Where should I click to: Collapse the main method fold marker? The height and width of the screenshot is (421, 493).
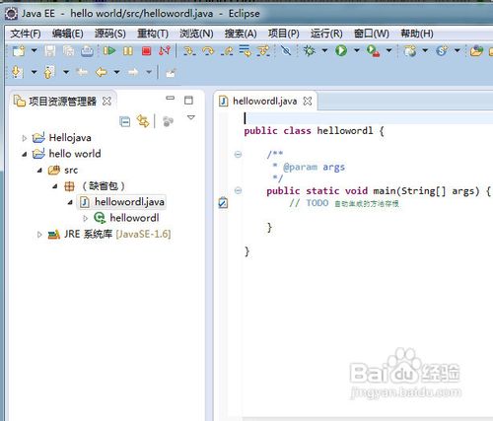[x=238, y=190]
